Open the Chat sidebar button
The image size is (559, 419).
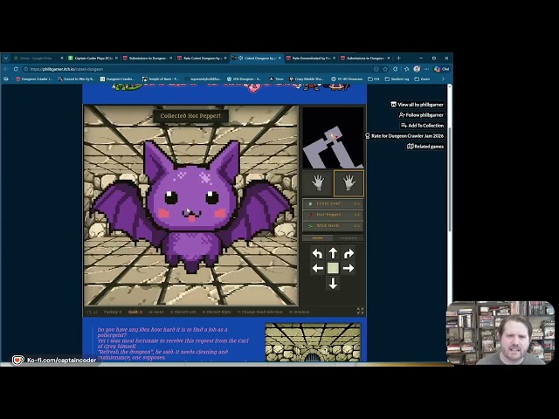click(442, 69)
